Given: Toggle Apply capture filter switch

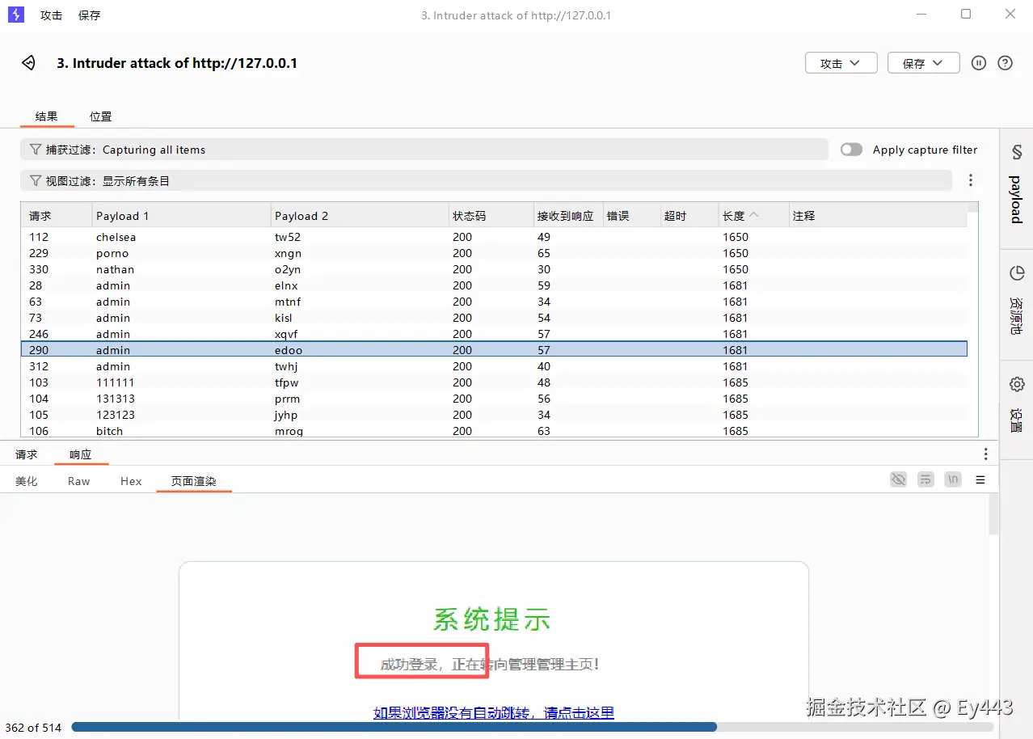Looking at the screenshot, I should click(851, 150).
